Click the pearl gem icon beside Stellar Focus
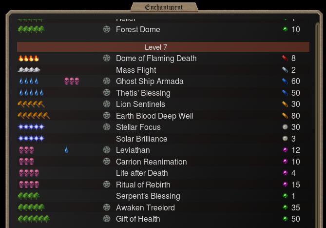Screen dimensions: 326x228 click(x=285, y=127)
